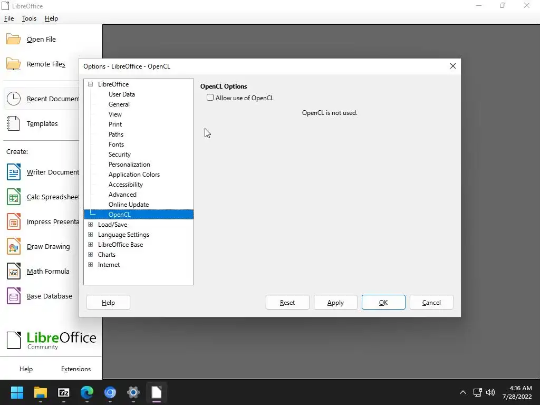
Task: Show hidden system tray icons
Action: coord(463,392)
